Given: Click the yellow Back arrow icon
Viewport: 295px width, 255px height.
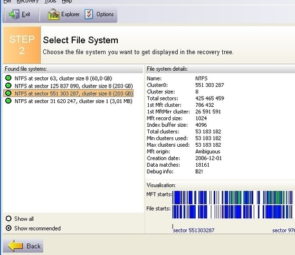Looking at the screenshot, I should [15, 246].
